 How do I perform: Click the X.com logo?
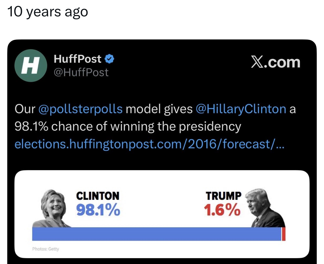pyautogui.click(x=276, y=62)
